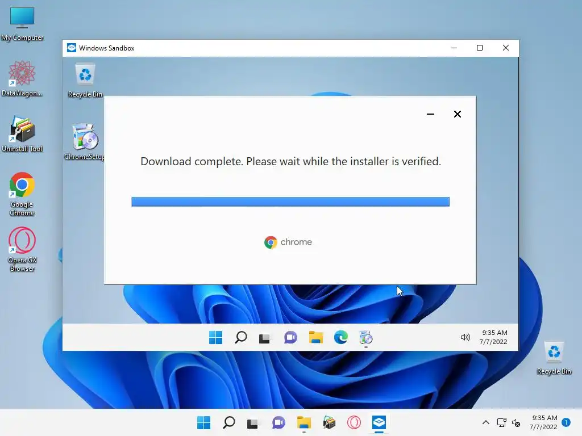Open Task View in Sandbox taskbar
Image resolution: width=582 pixels, height=436 pixels.
click(264, 338)
